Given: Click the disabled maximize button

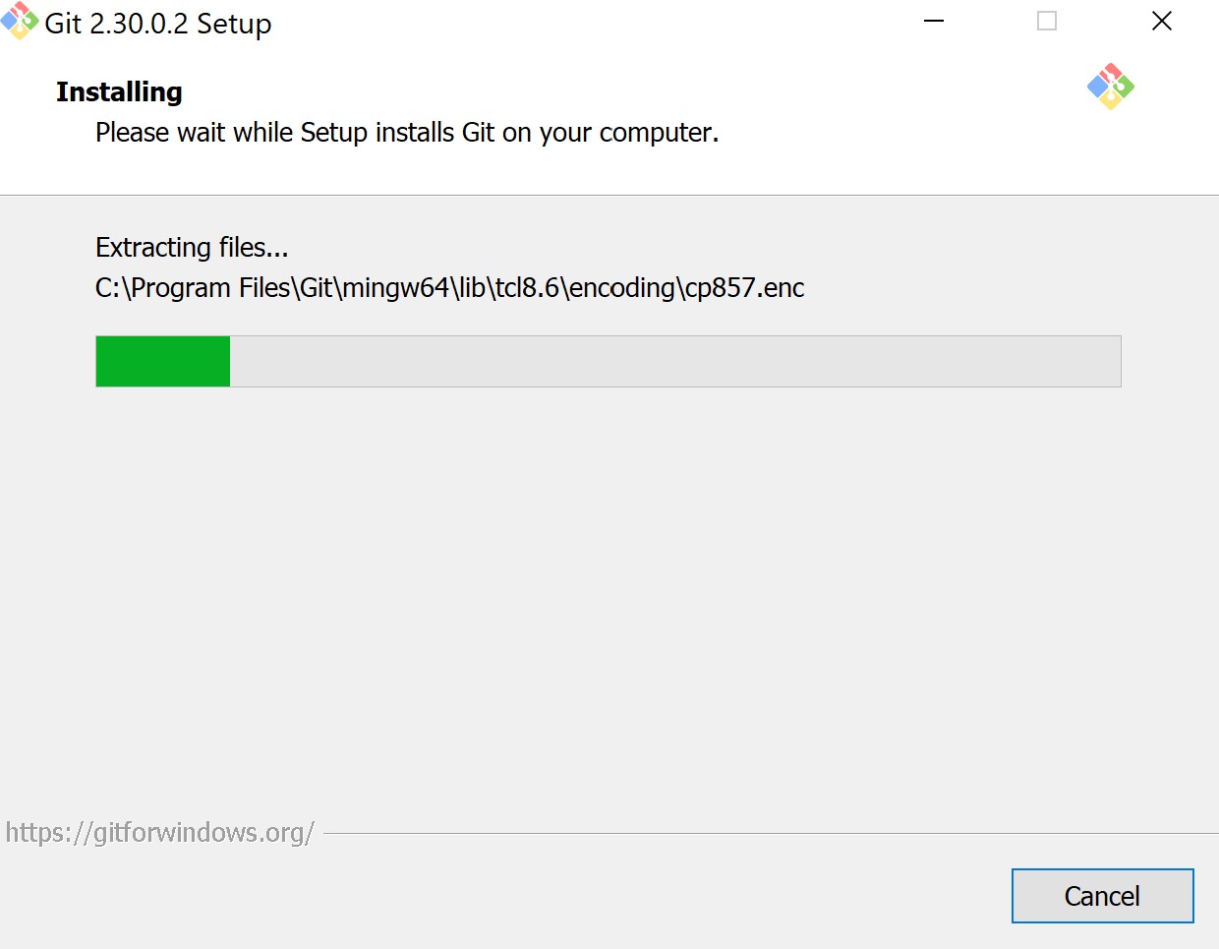Looking at the screenshot, I should (x=1047, y=21).
